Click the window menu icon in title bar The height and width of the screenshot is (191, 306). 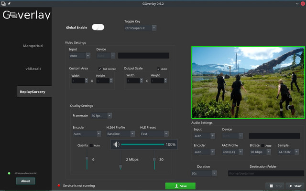(3, 3)
